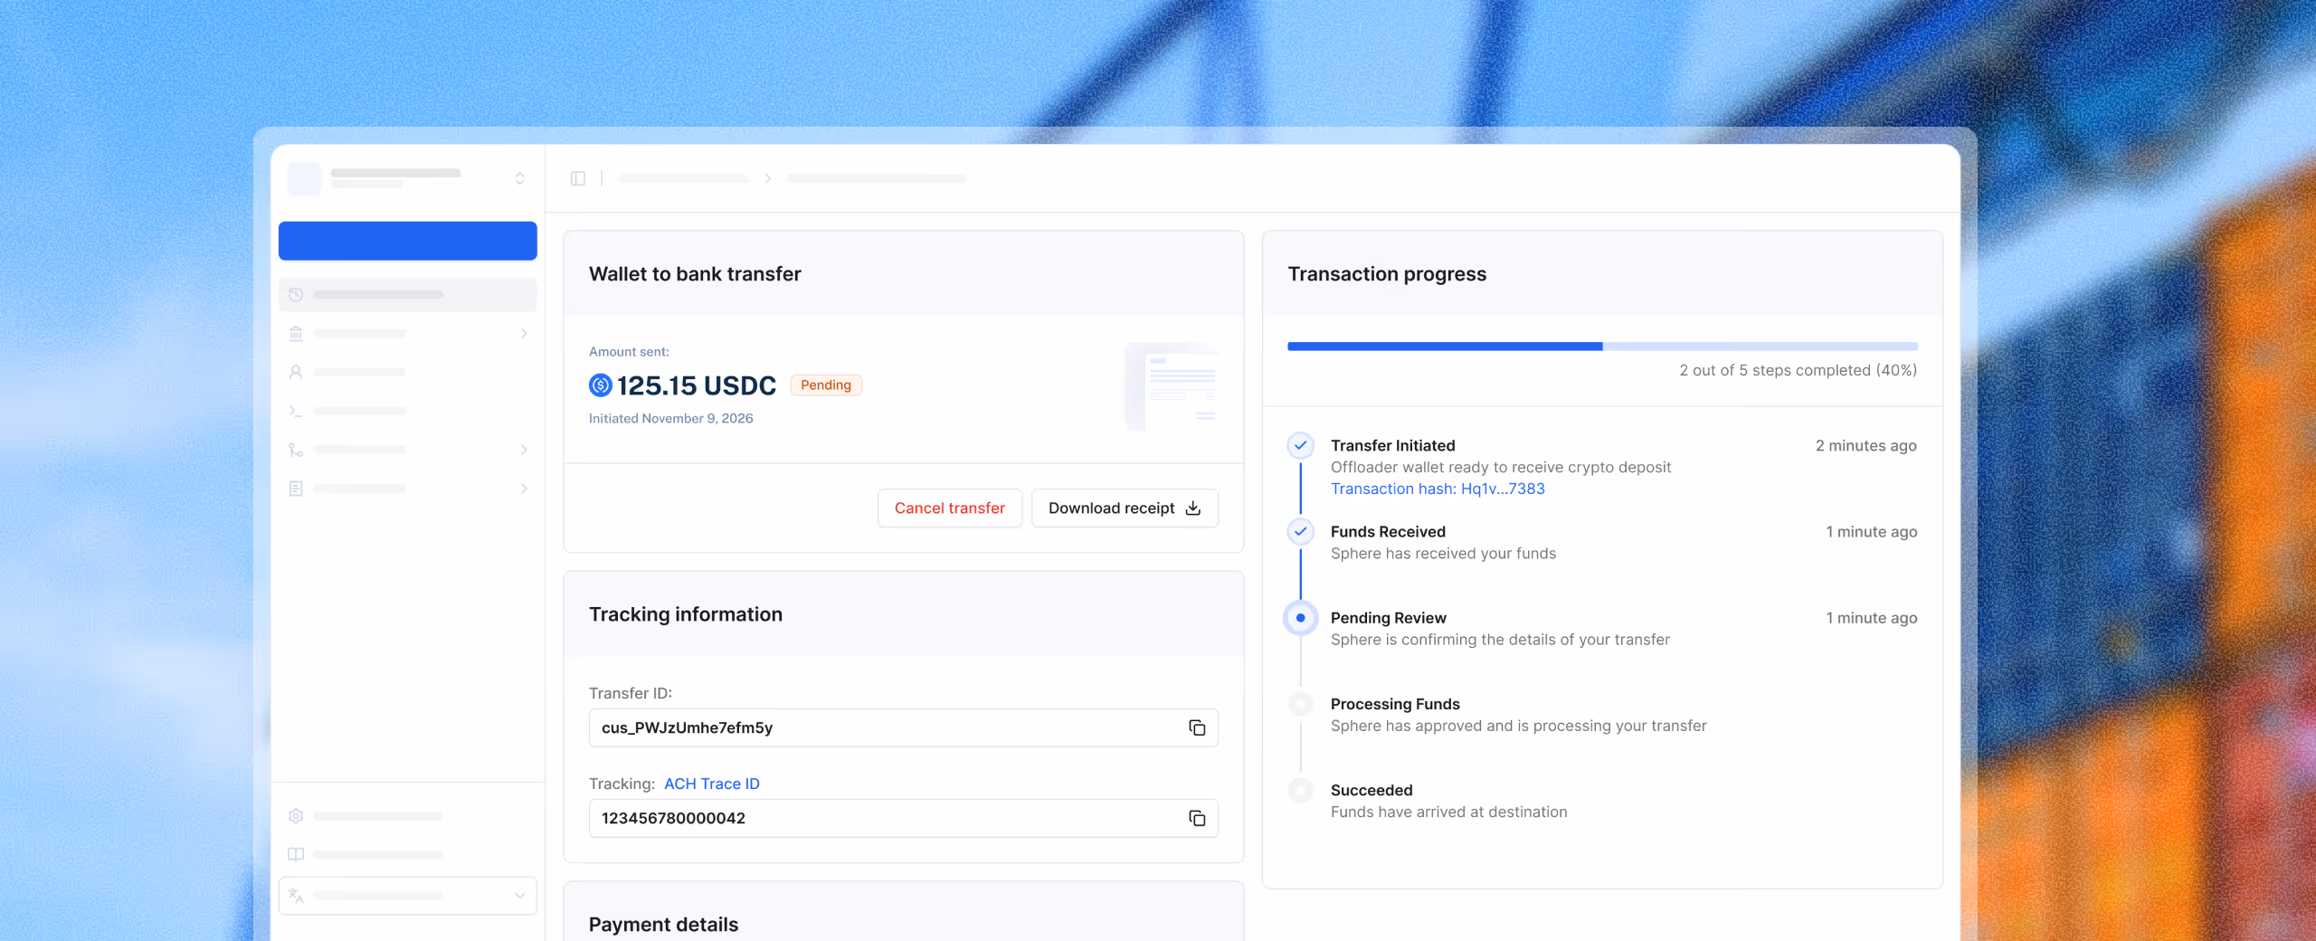The height and width of the screenshot is (941, 2316).
Task: Click the blue primary sidebar button
Action: [407, 241]
